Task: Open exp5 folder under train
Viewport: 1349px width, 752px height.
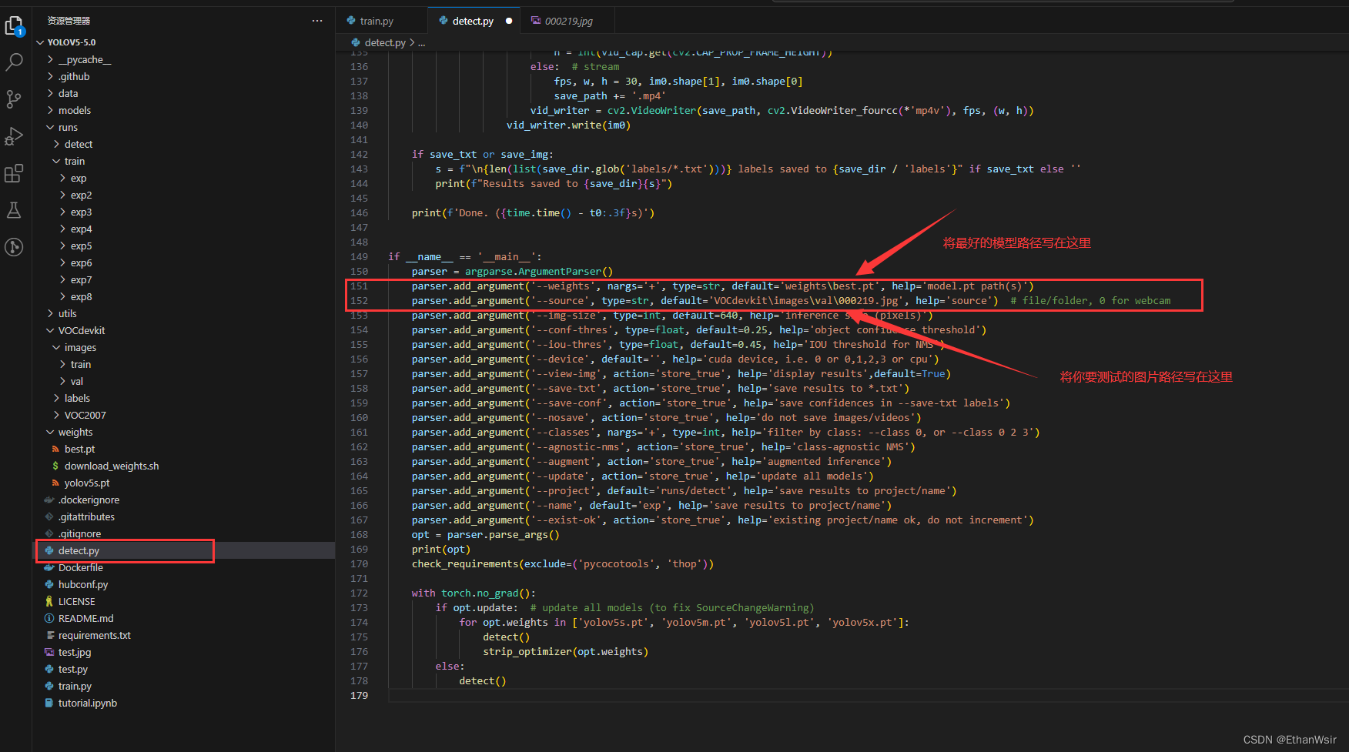Action: pos(81,246)
